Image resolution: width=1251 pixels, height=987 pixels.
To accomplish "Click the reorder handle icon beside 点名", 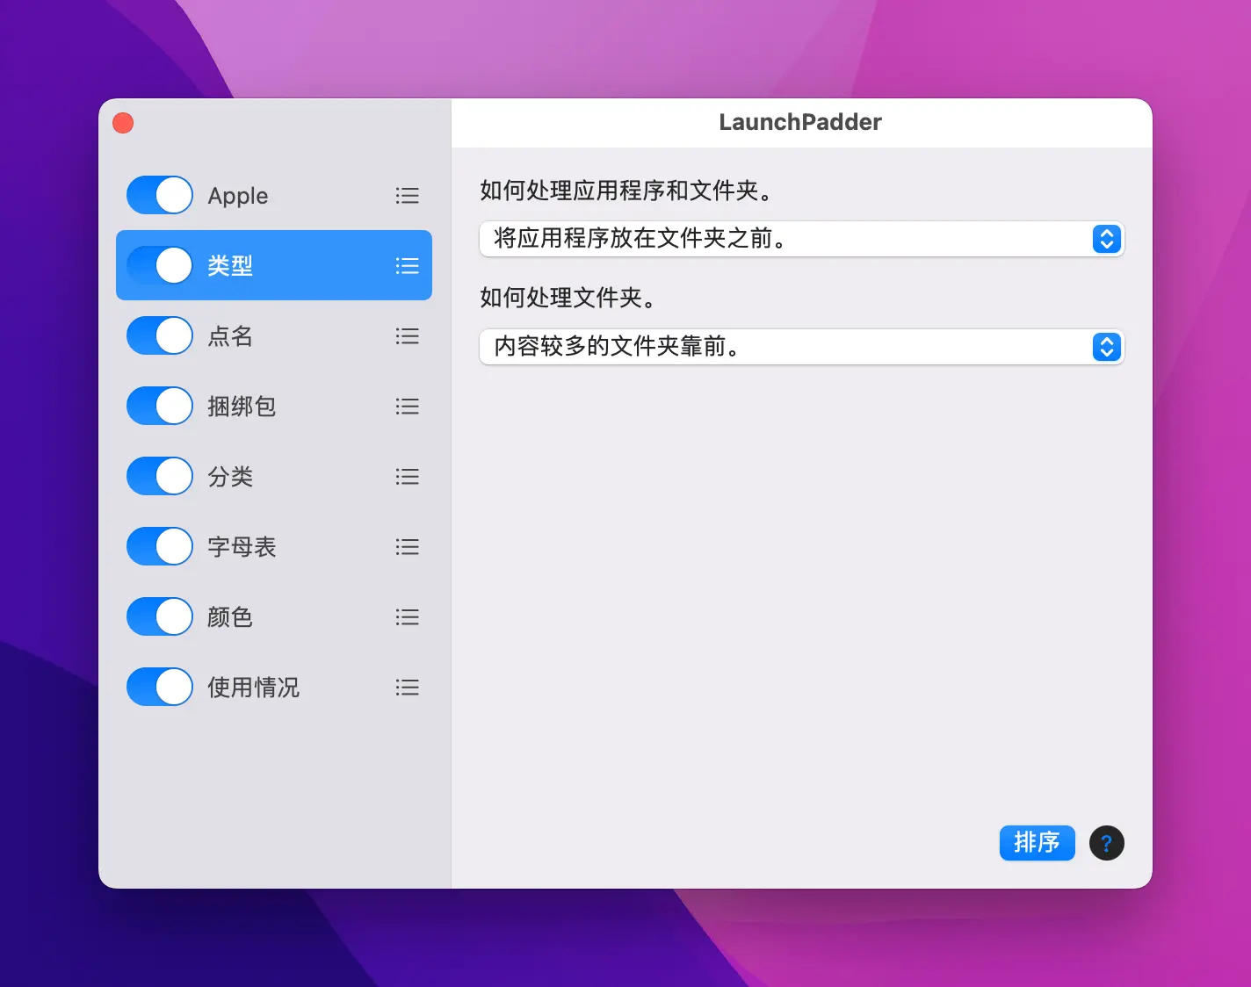I will [407, 336].
